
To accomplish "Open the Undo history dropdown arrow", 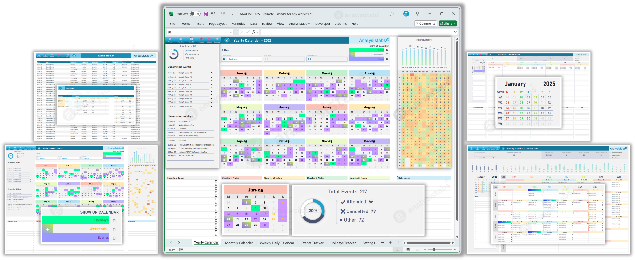I will (217, 14).
